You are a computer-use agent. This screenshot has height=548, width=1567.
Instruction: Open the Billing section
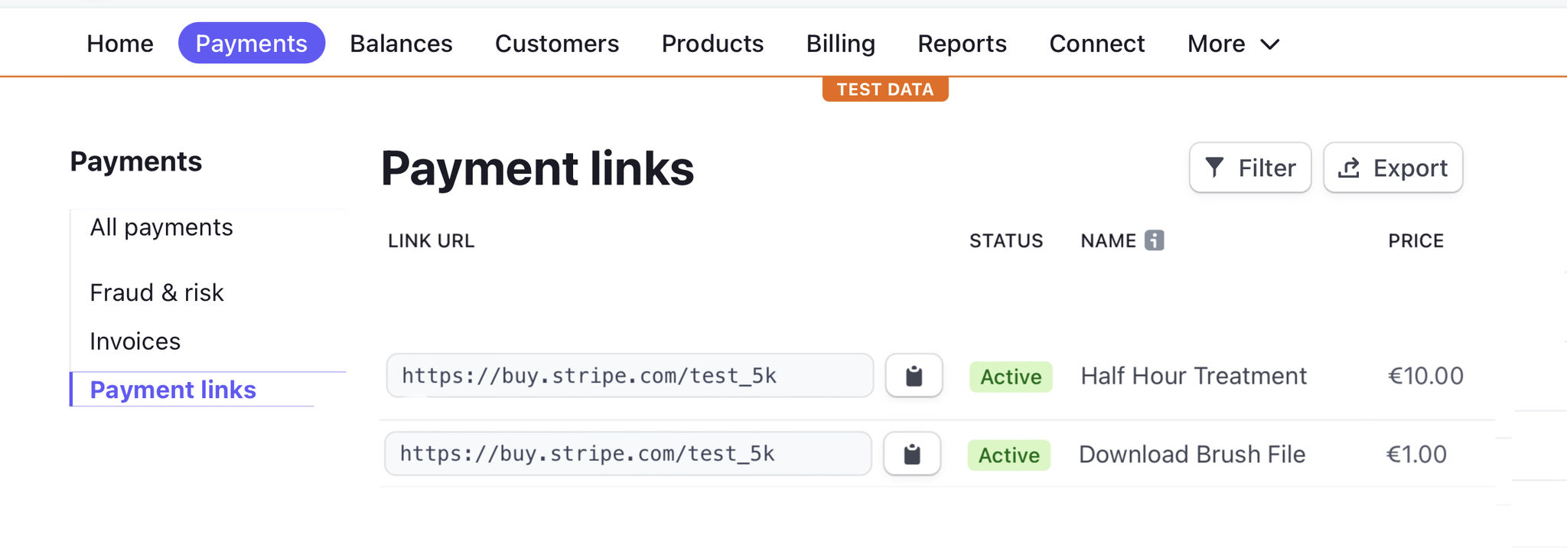pyautogui.click(x=839, y=44)
